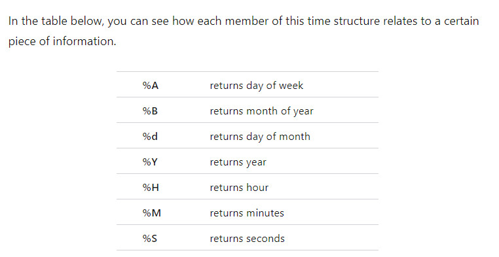Click the %B format code cell
Image resolution: width=499 pixels, height=257 pixels.
[x=150, y=111]
